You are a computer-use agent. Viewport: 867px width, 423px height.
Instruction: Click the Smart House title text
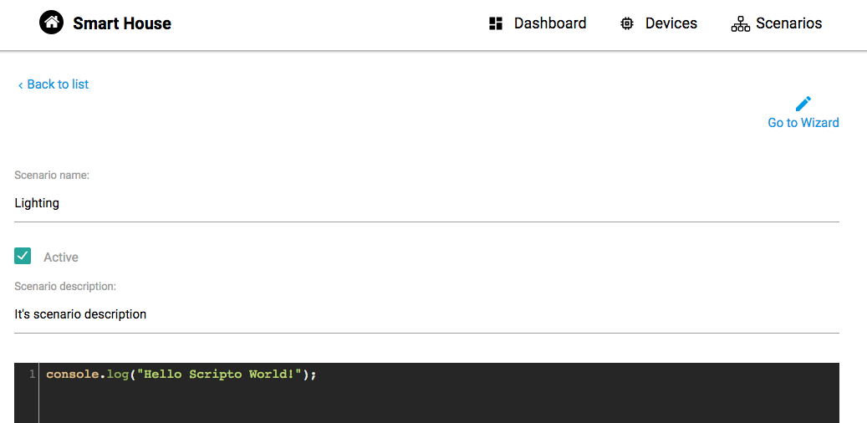click(x=122, y=23)
